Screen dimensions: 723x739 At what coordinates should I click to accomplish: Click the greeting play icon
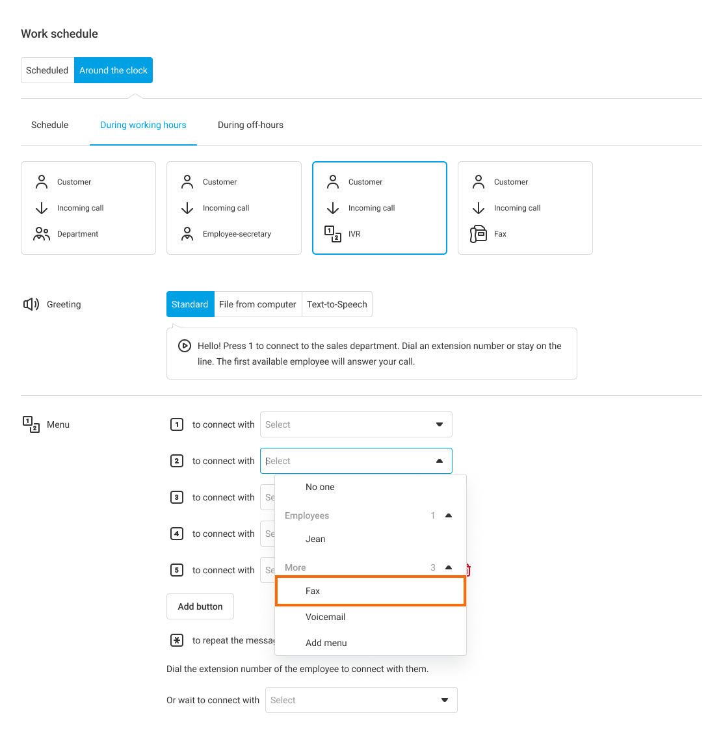point(185,346)
